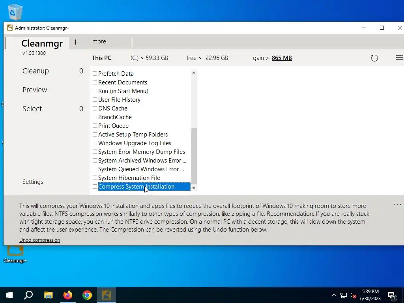
Task: Click the (C:) > 59.33 GB drive text
Action: coord(149,58)
